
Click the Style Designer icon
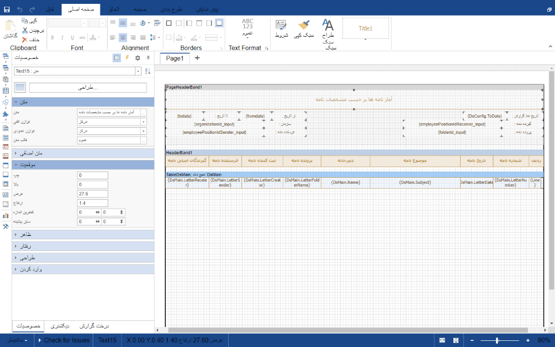tap(329, 25)
